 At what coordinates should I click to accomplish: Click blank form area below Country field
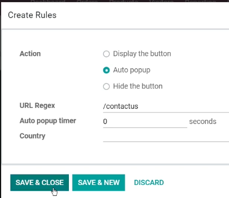(x=115, y=153)
